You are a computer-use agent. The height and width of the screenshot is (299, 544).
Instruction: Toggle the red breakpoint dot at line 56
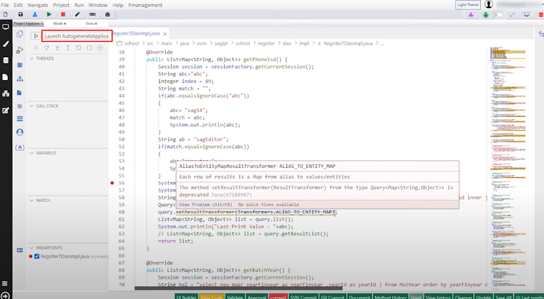(x=112, y=183)
